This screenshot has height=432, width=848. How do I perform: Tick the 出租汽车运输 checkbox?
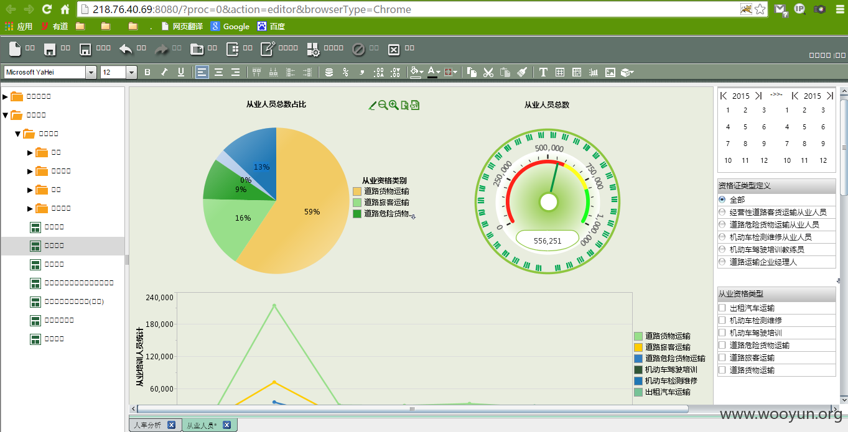pos(722,308)
